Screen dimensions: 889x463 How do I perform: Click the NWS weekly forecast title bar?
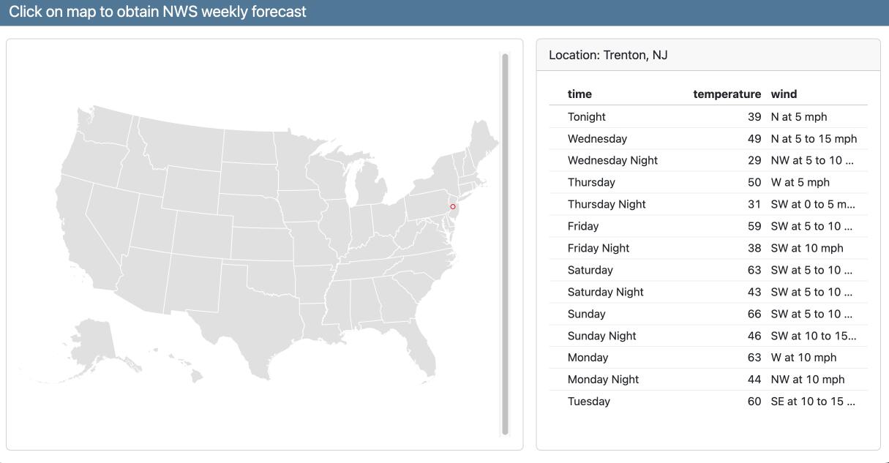coord(157,12)
